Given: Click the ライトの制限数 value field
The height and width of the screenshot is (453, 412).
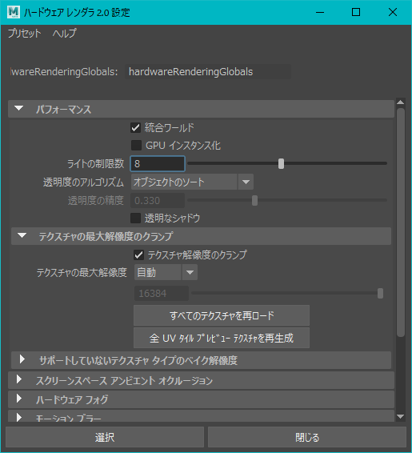Looking at the screenshot, I should click(x=158, y=163).
